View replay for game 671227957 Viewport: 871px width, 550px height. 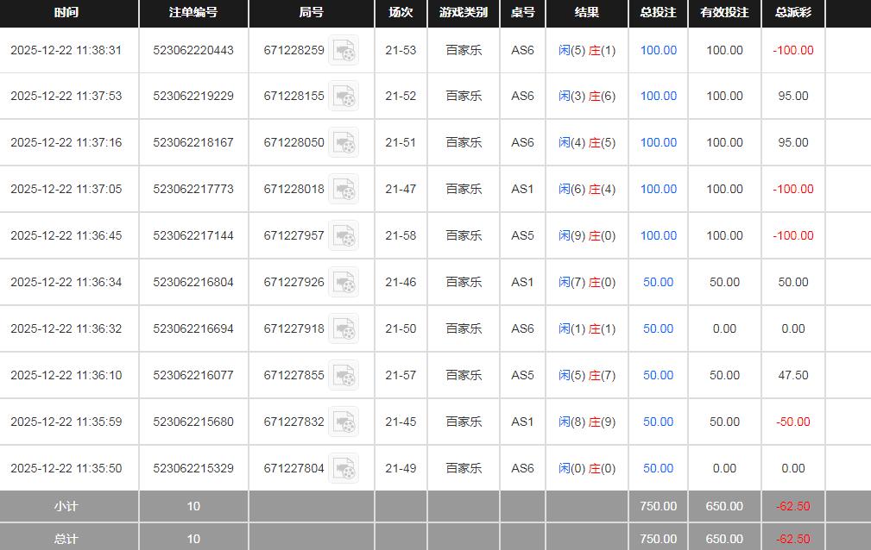click(x=344, y=236)
